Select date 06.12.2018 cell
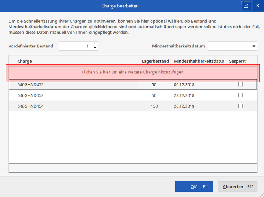The image size is (264, 197). tap(184, 84)
